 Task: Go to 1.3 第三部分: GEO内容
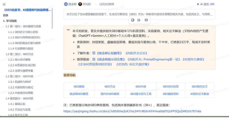coord(19,76)
